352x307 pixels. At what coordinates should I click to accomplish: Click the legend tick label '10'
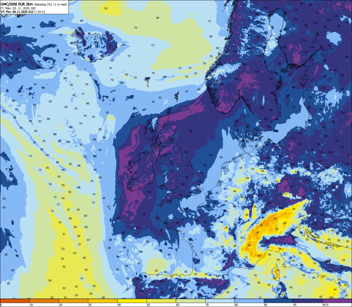[31, 305]
